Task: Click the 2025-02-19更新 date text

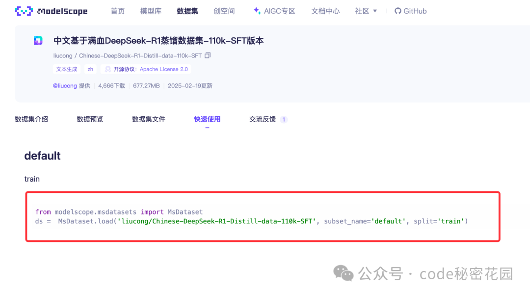Action: click(x=190, y=86)
